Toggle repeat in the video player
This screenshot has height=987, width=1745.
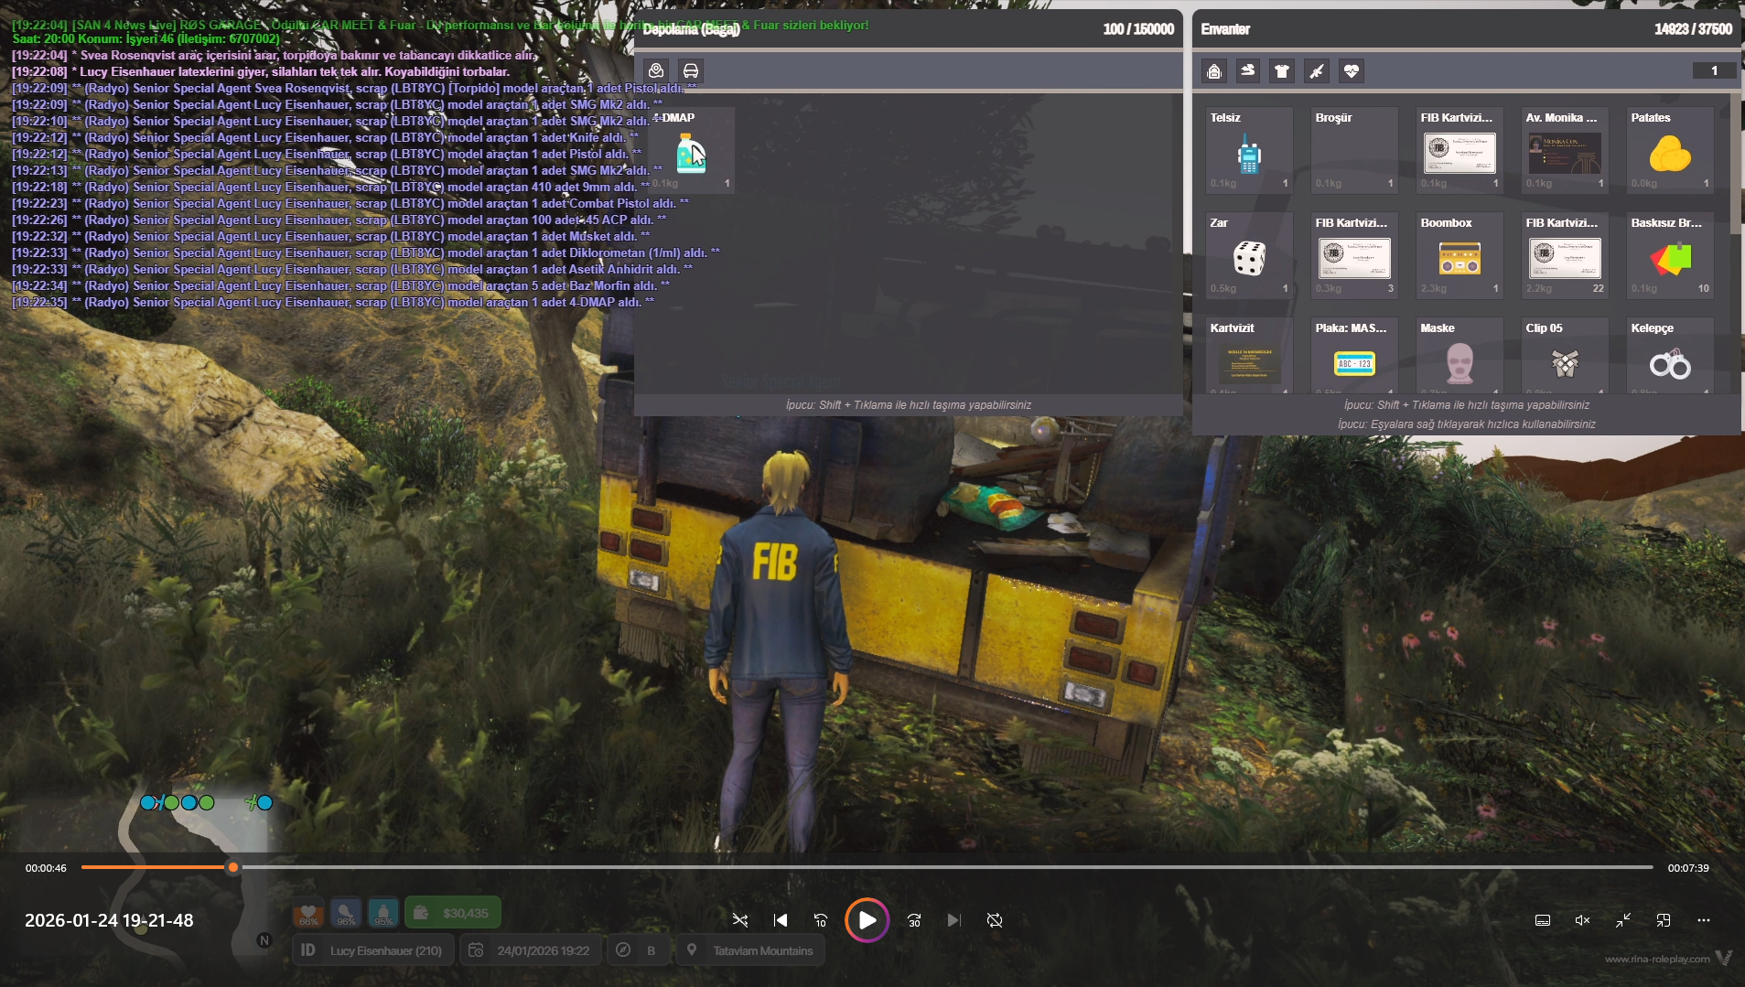pyautogui.click(x=995, y=920)
